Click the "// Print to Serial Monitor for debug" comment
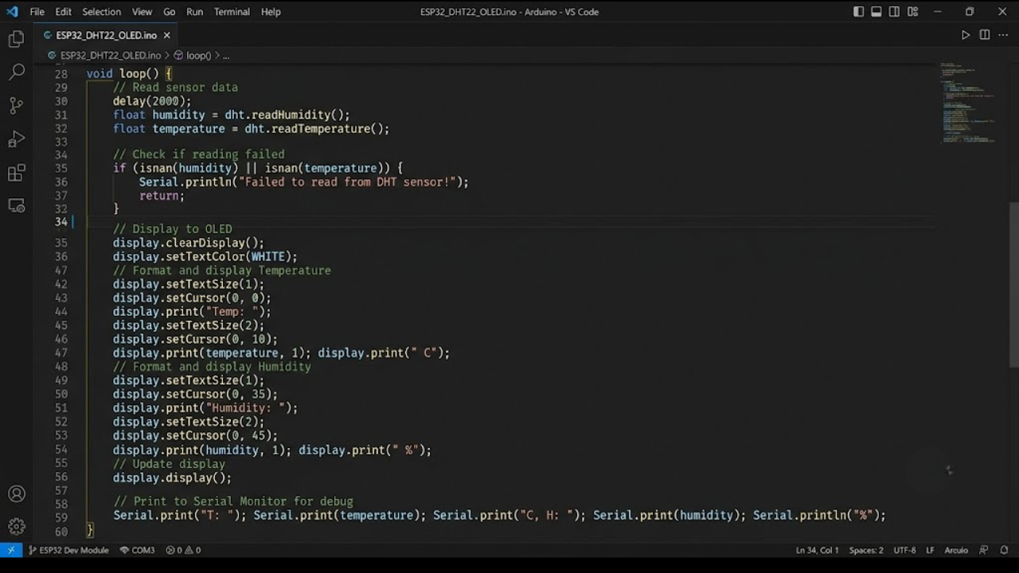 pyautogui.click(x=233, y=501)
